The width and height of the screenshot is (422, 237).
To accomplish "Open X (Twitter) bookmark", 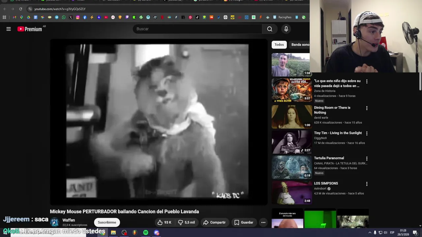I will (71, 17).
